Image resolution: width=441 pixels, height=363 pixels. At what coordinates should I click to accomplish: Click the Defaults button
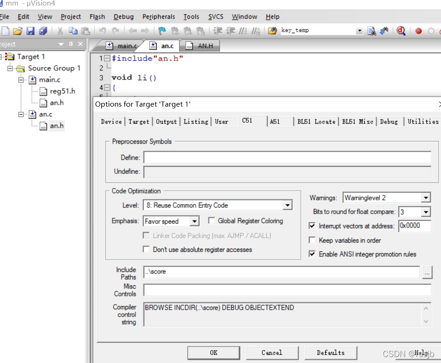click(x=331, y=353)
